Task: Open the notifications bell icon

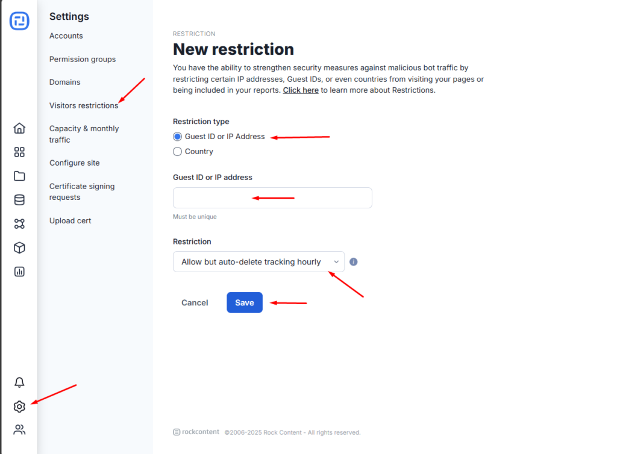Action: (x=19, y=382)
